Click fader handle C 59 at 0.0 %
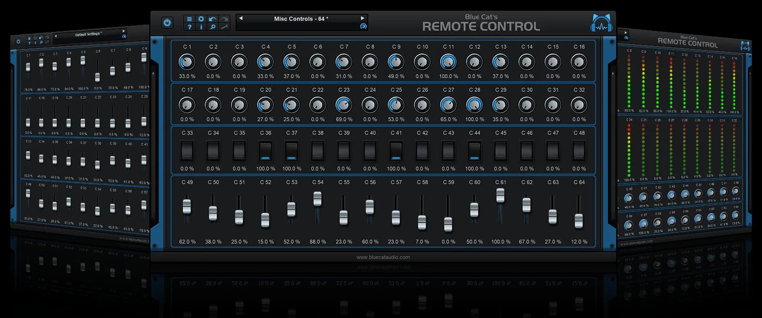The image size is (762, 318). click(448, 224)
